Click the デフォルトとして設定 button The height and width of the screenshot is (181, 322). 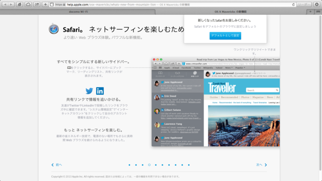[225, 36]
